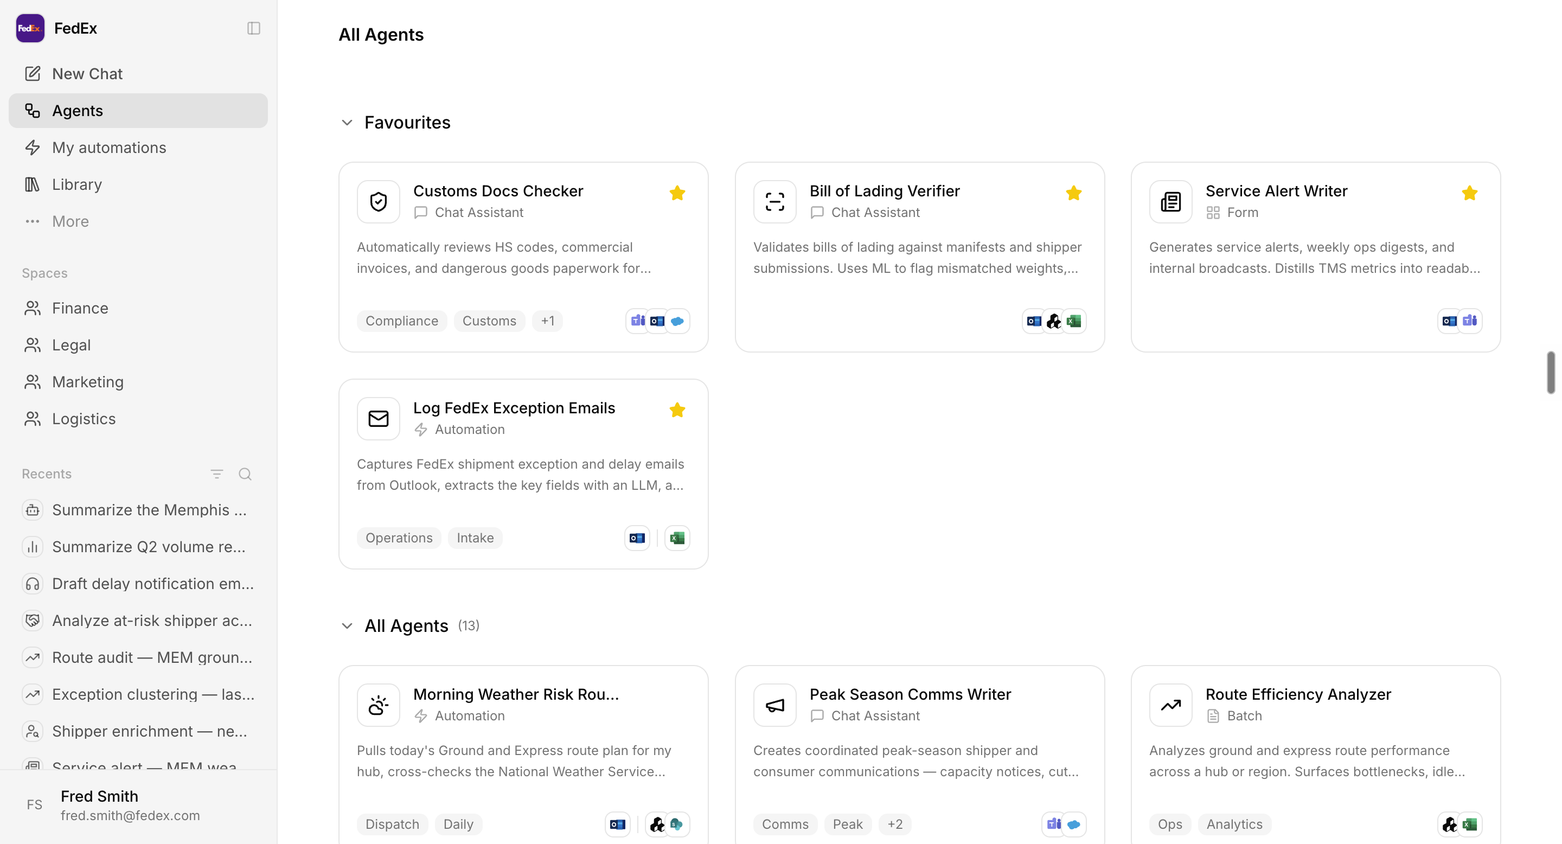Viewport: 1562px width, 844px height.
Task: Show the +1 extra tags on Customs Docs Checker
Action: pyautogui.click(x=548, y=321)
